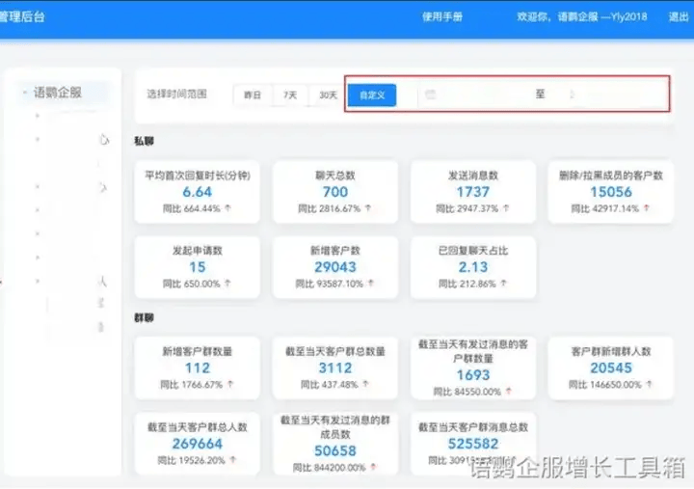Click the calendar icon in date range picker
Image resolution: width=694 pixels, height=489 pixels.
(x=431, y=95)
